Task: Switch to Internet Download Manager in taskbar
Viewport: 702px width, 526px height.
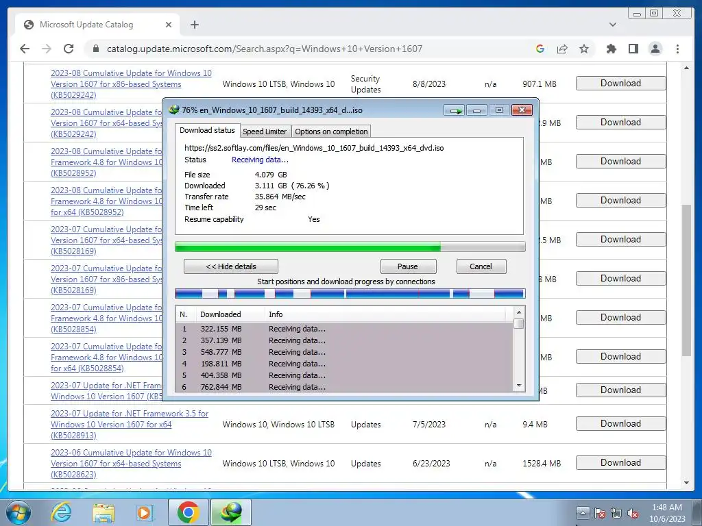Action: 231,512
